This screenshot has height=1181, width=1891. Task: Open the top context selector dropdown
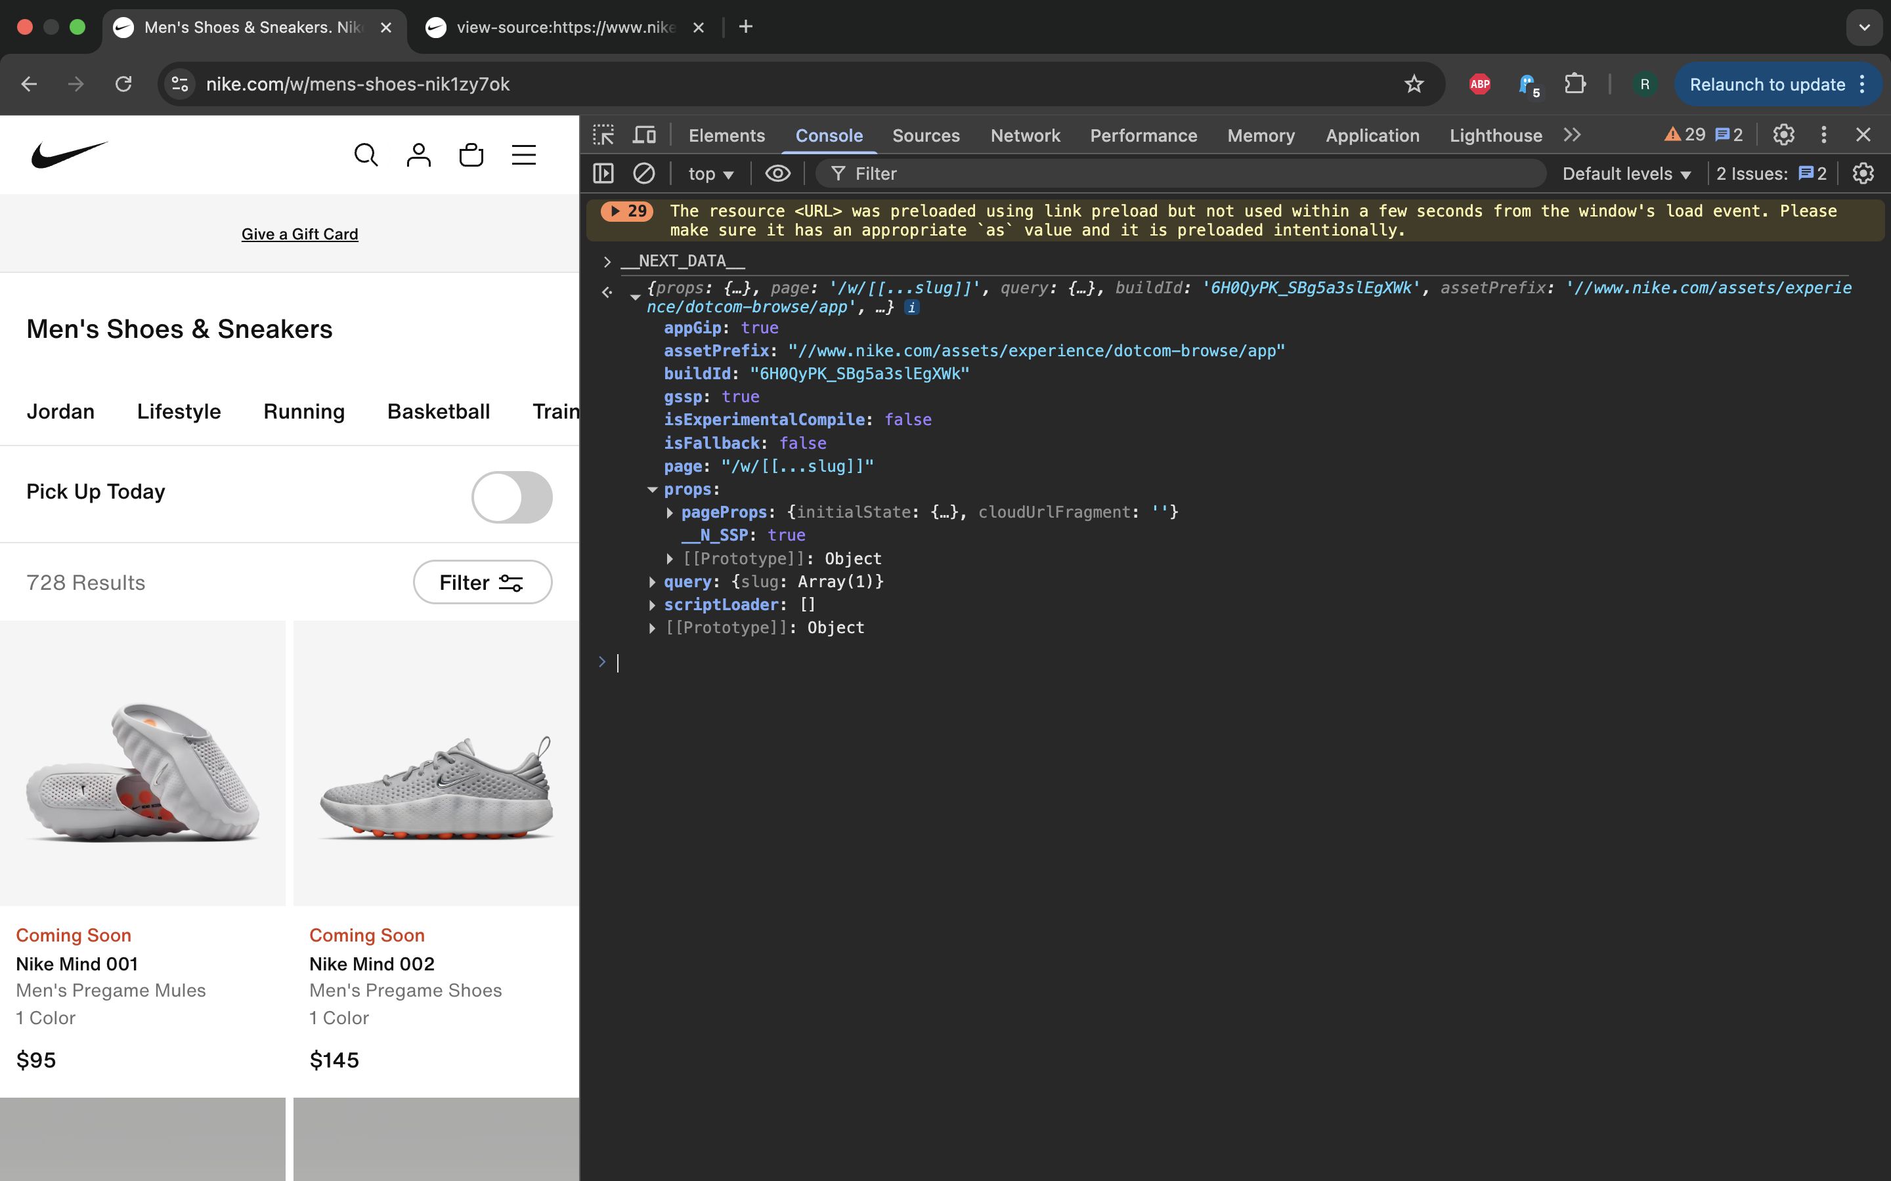point(710,173)
